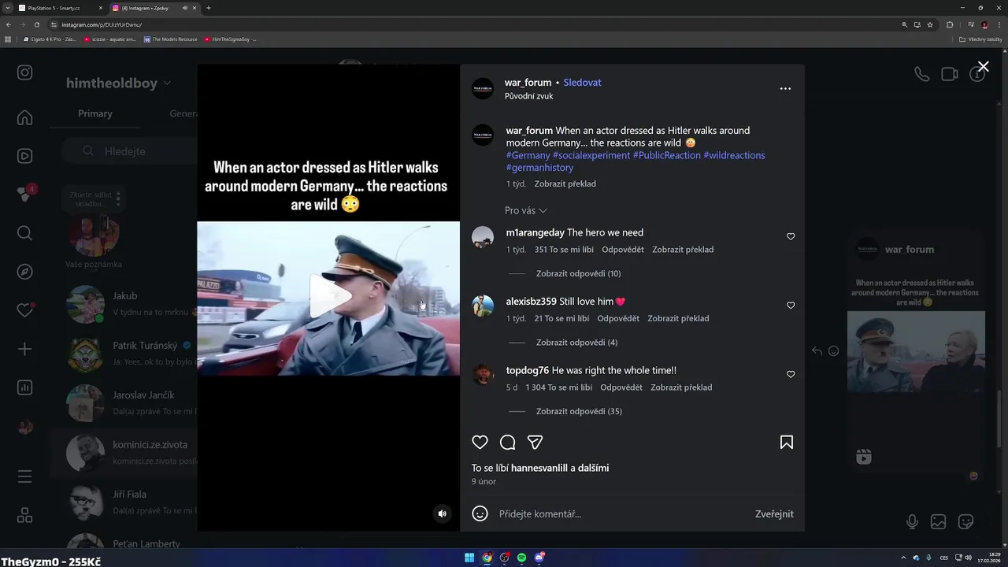Expand the 35 replies to topdog76

[x=579, y=411]
